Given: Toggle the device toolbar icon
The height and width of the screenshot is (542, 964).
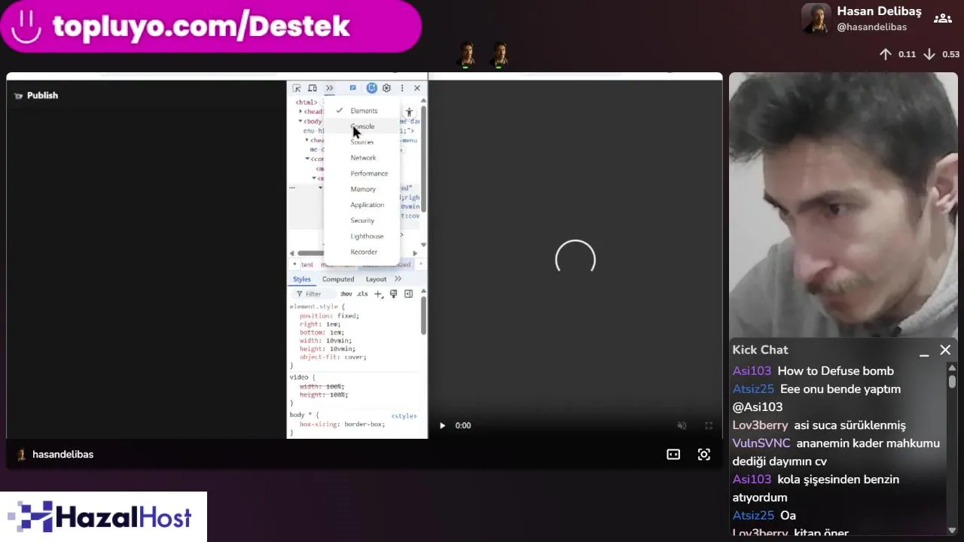Looking at the screenshot, I should pos(313,88).
